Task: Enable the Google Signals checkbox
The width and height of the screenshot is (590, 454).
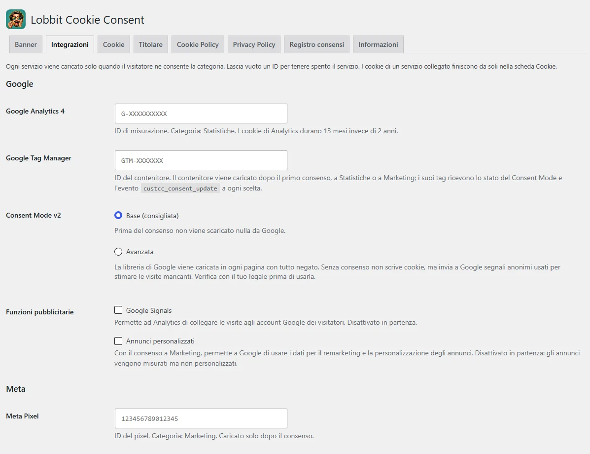Action: click(x=118, y=310)
